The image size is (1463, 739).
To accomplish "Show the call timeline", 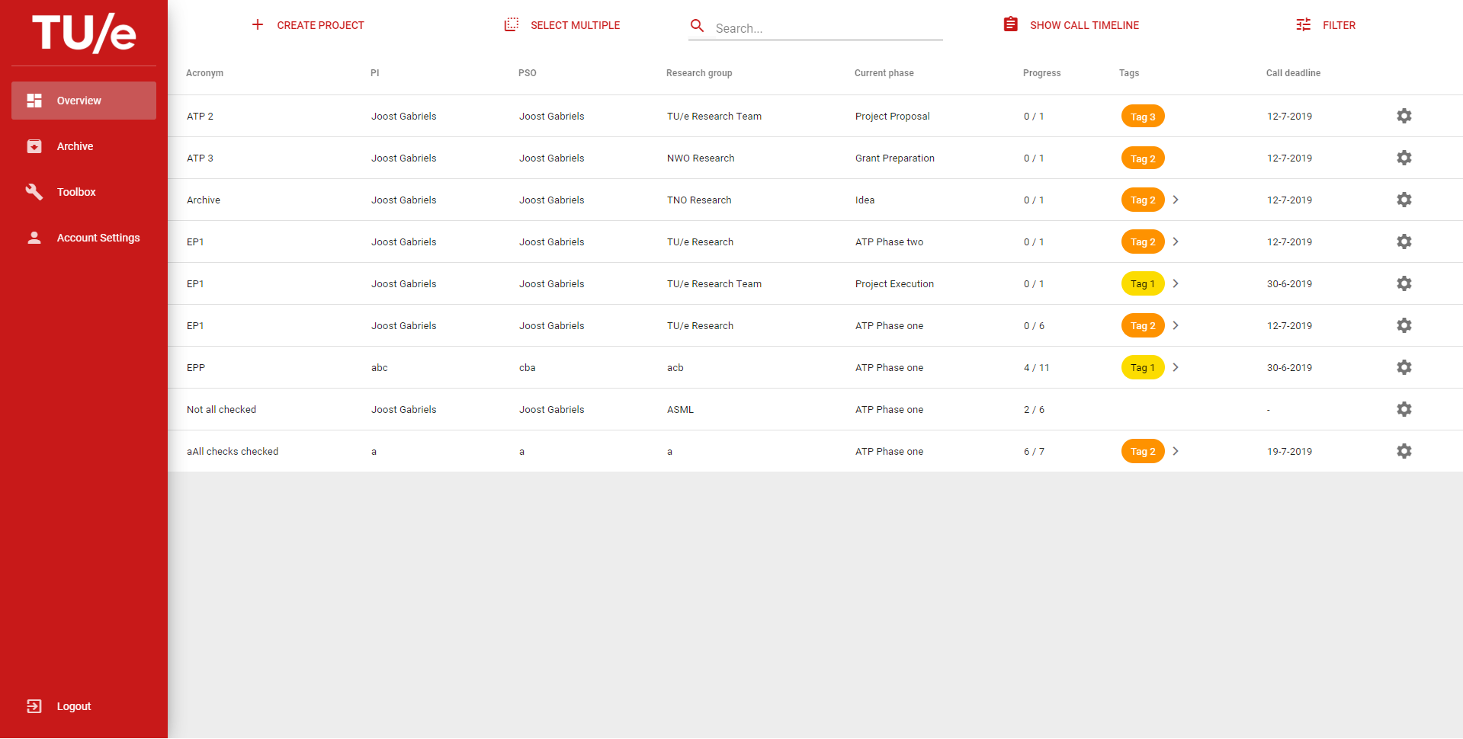I will coord(1071,25).
